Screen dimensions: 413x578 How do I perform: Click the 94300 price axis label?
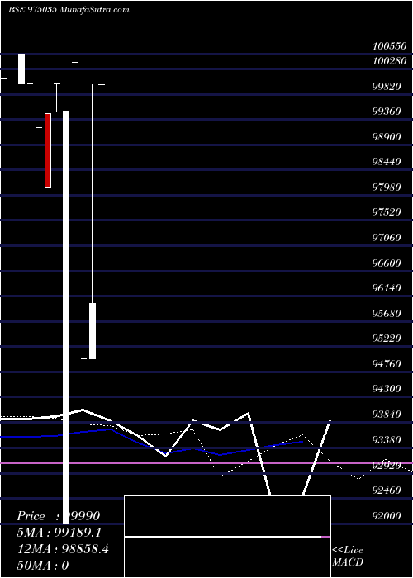(x=387, y=389)
